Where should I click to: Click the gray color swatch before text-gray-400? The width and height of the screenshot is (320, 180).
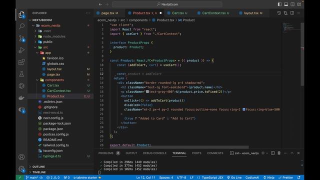[147, 91]
